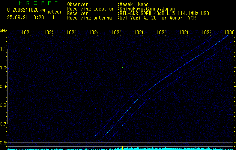Image resolution: width=236 pixels, height=150 pixels.
Task: Click the "Receiving Location" label
Action: click(91, 9)
